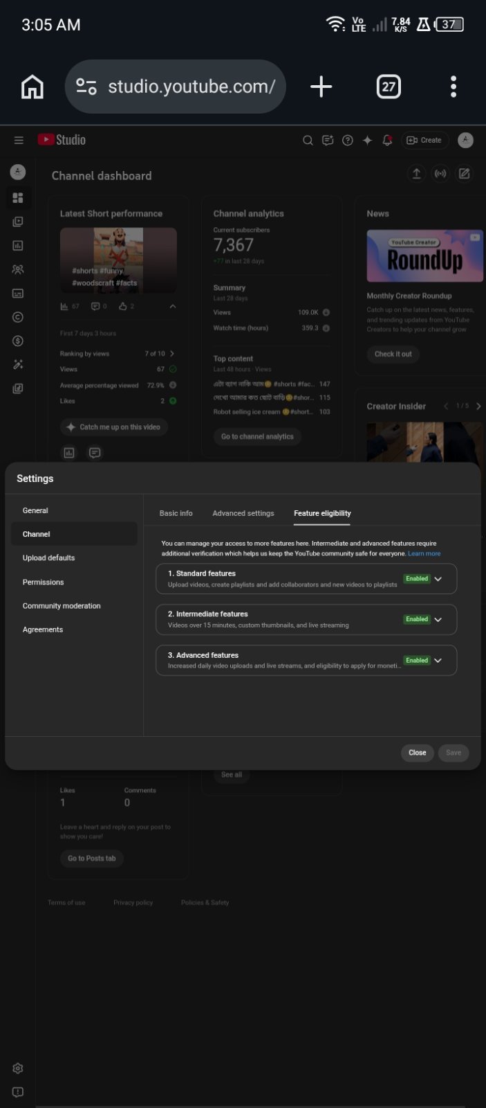Image resolution: width=486 pixels, height=1108 pixels.
Task: Open Community icon in sidebar
Action: 18,269
